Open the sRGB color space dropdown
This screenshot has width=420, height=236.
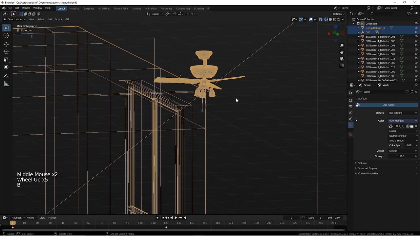411,146
